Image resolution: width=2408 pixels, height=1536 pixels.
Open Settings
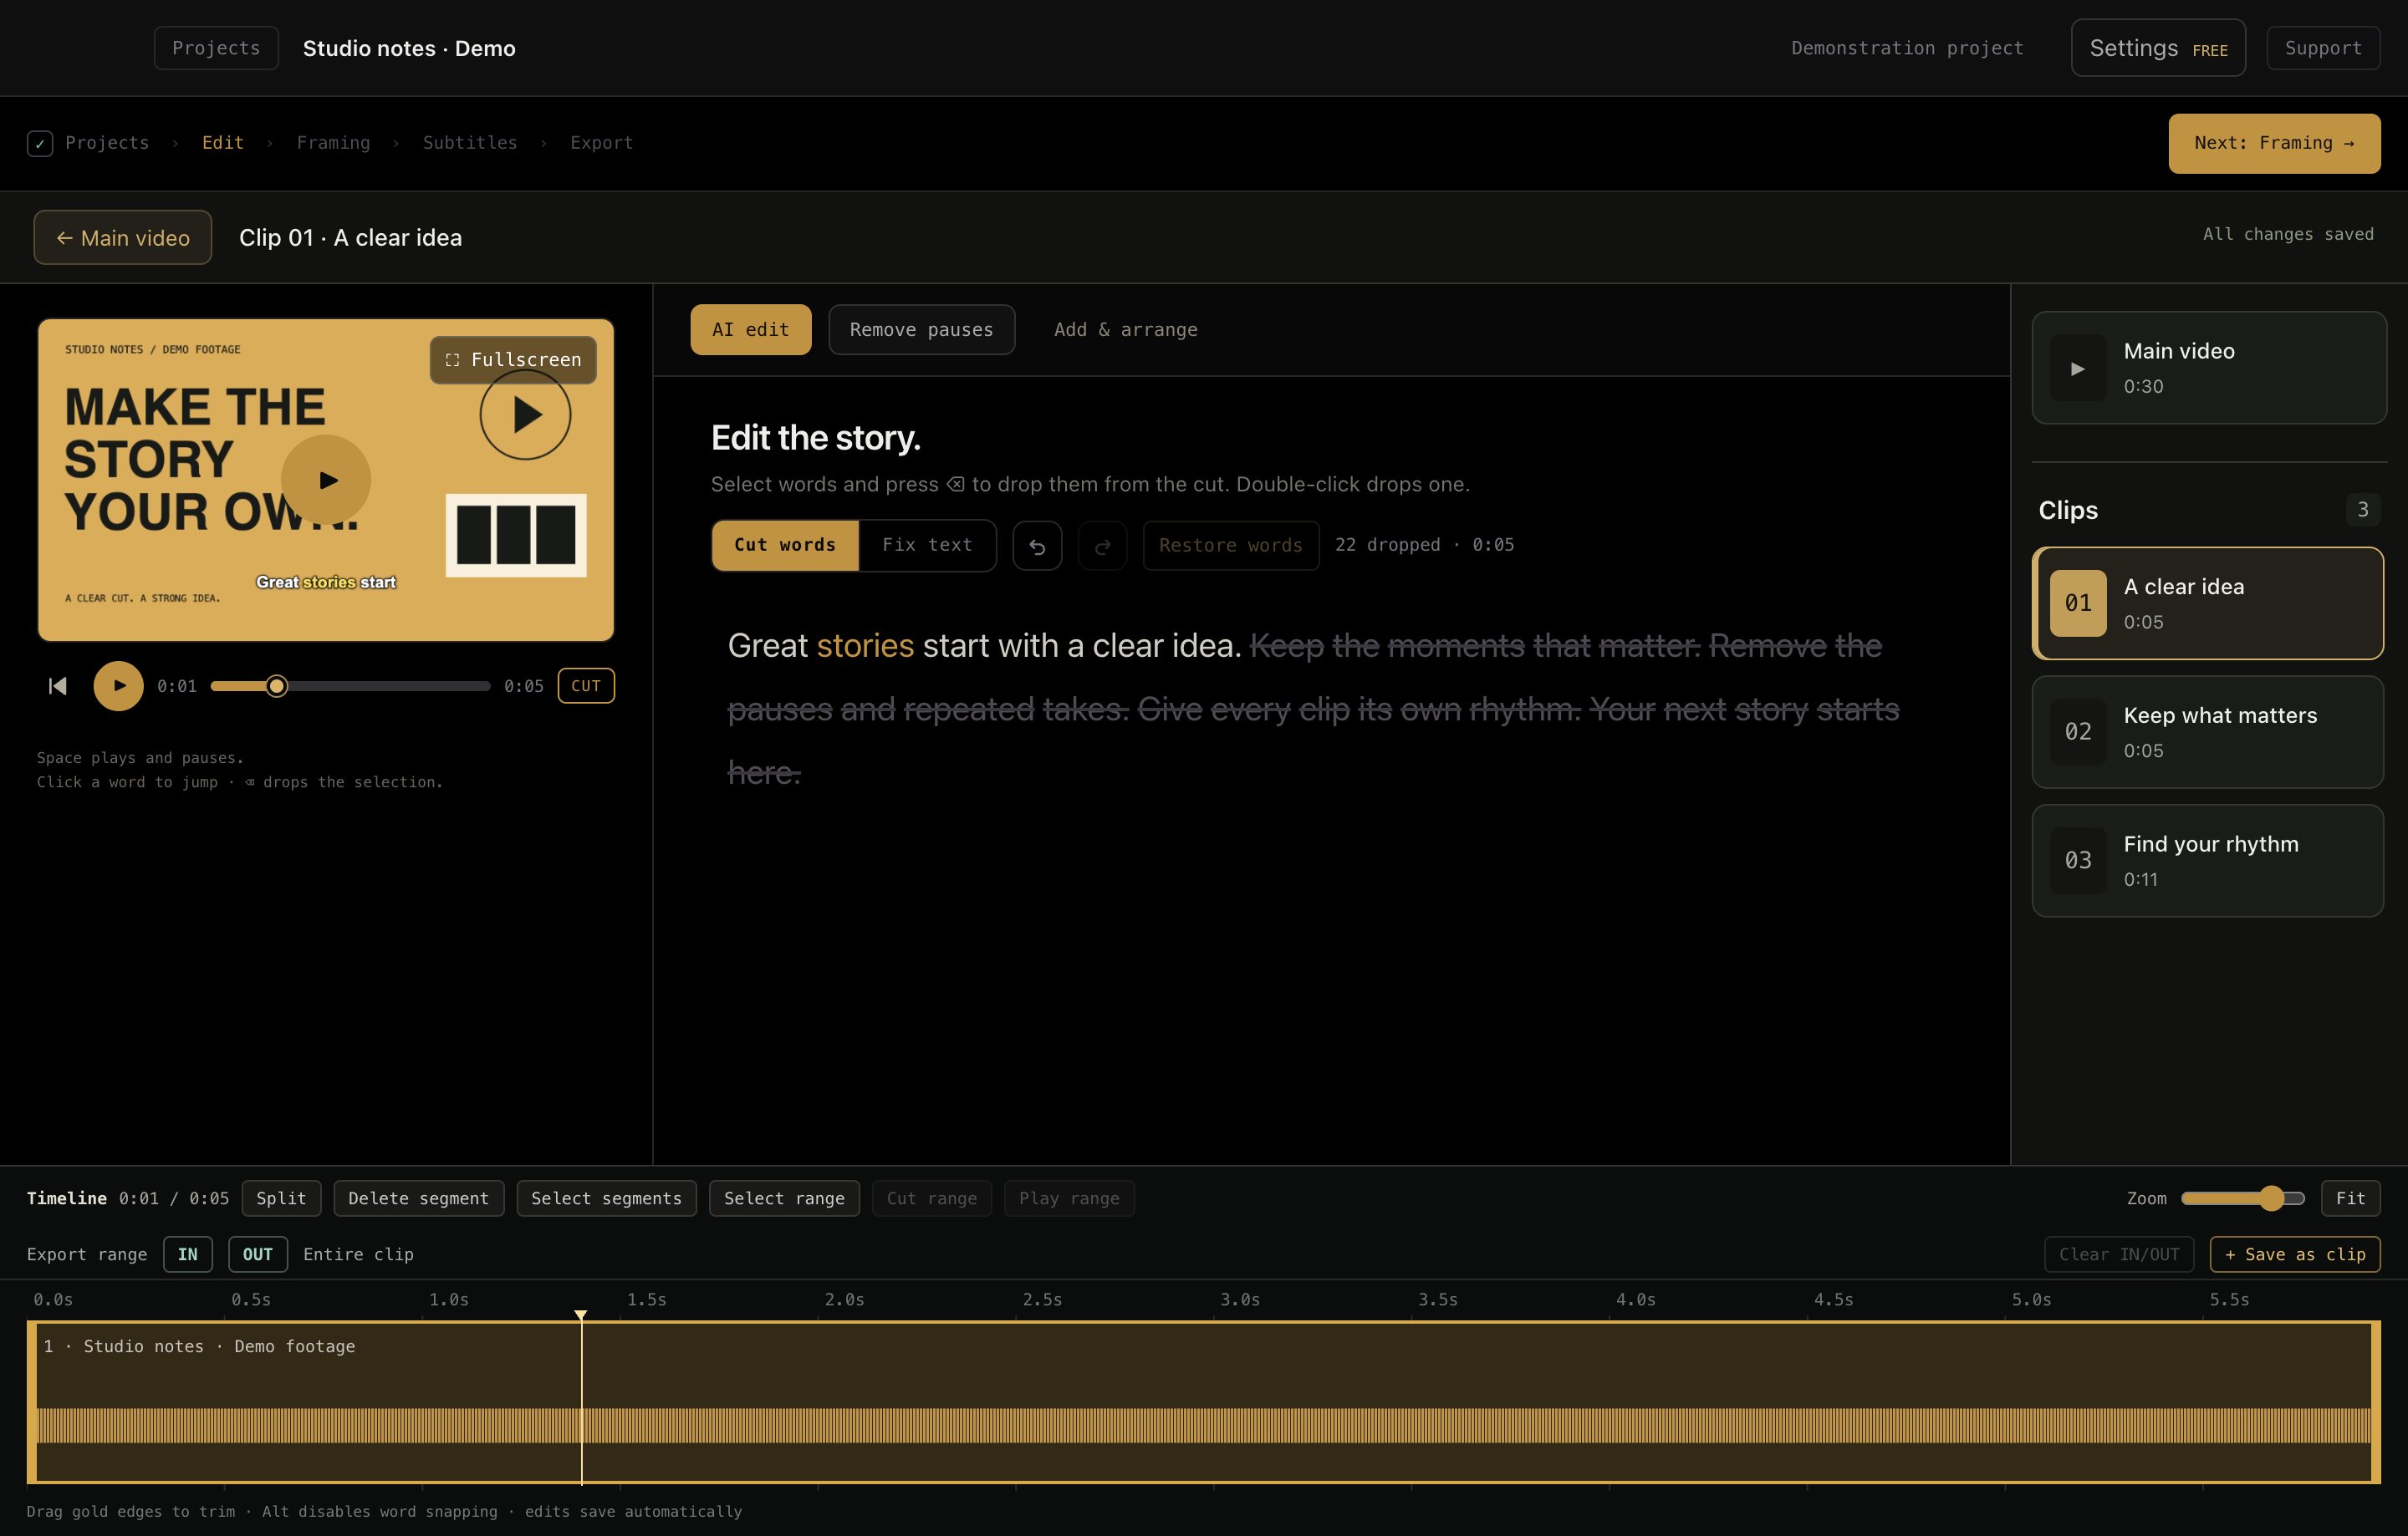2158,48
